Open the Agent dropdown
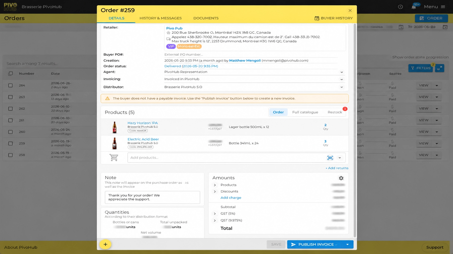Screen dimensions: 453x254 342,72
